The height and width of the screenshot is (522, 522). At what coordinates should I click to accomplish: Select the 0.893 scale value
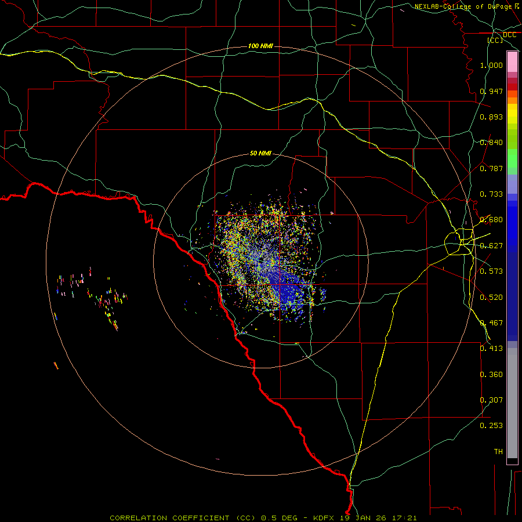tap(491, 117)
